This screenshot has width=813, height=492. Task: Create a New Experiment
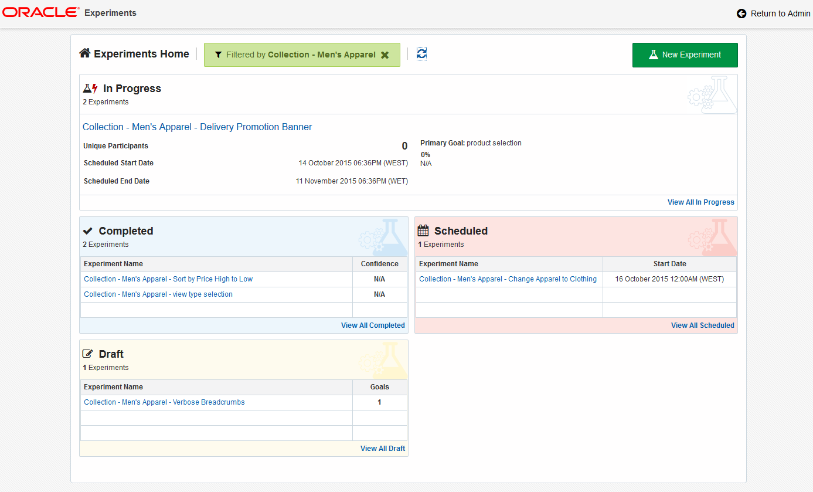pyautogui.click(x=685, y=55)
